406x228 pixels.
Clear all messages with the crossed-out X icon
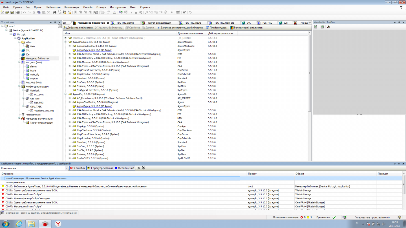(144, 168)
